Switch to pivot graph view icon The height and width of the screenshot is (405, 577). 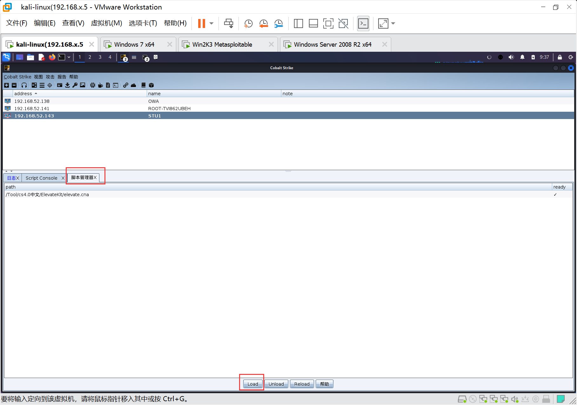34,85
